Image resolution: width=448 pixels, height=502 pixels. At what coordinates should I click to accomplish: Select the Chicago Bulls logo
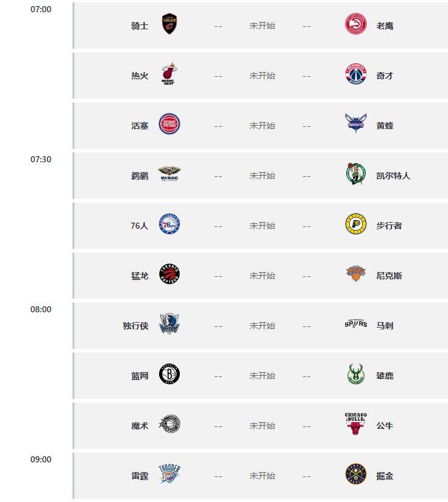point(356,425)
